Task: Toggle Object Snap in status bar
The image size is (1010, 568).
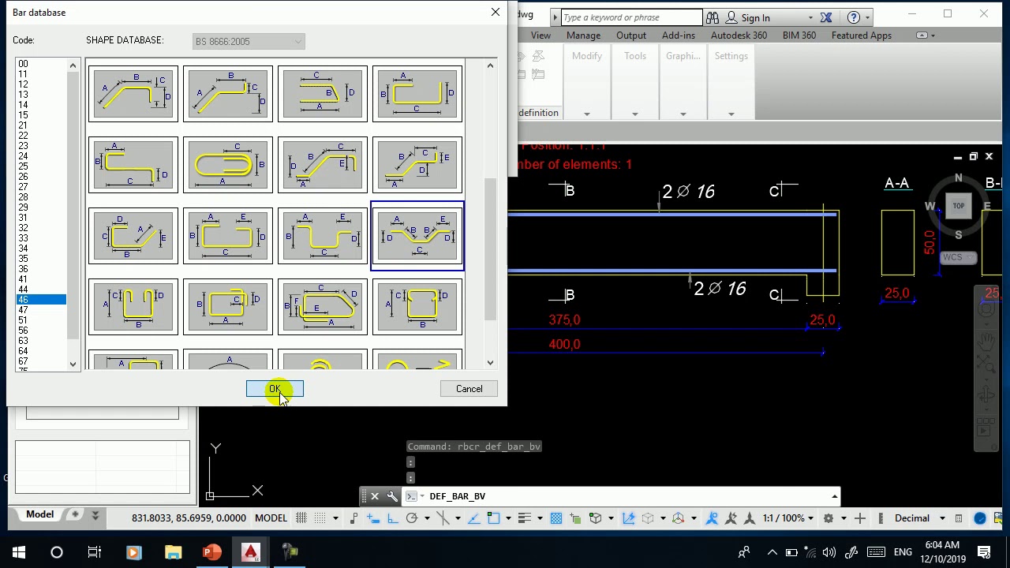Action: (494, 518)
